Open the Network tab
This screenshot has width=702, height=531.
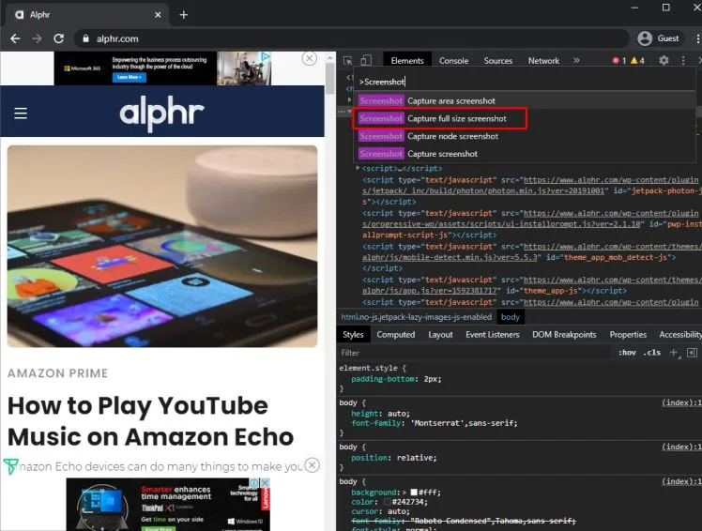[x=543, y=60]
